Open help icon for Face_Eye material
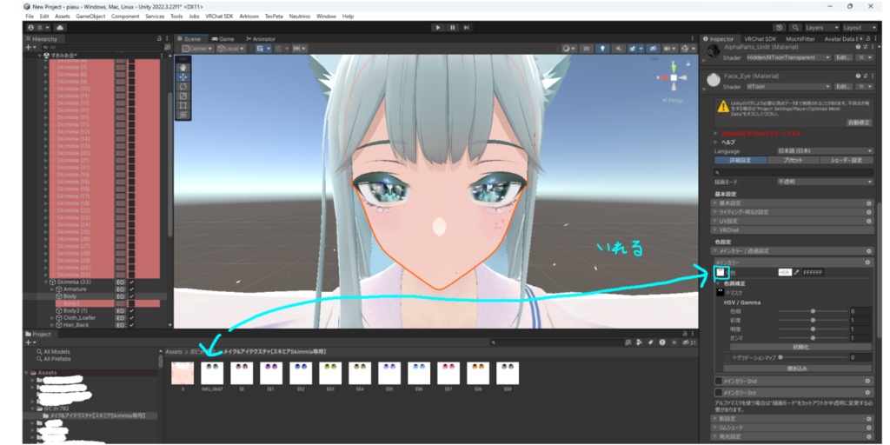This screenshot has height=445, width=890. click(858, 76)
